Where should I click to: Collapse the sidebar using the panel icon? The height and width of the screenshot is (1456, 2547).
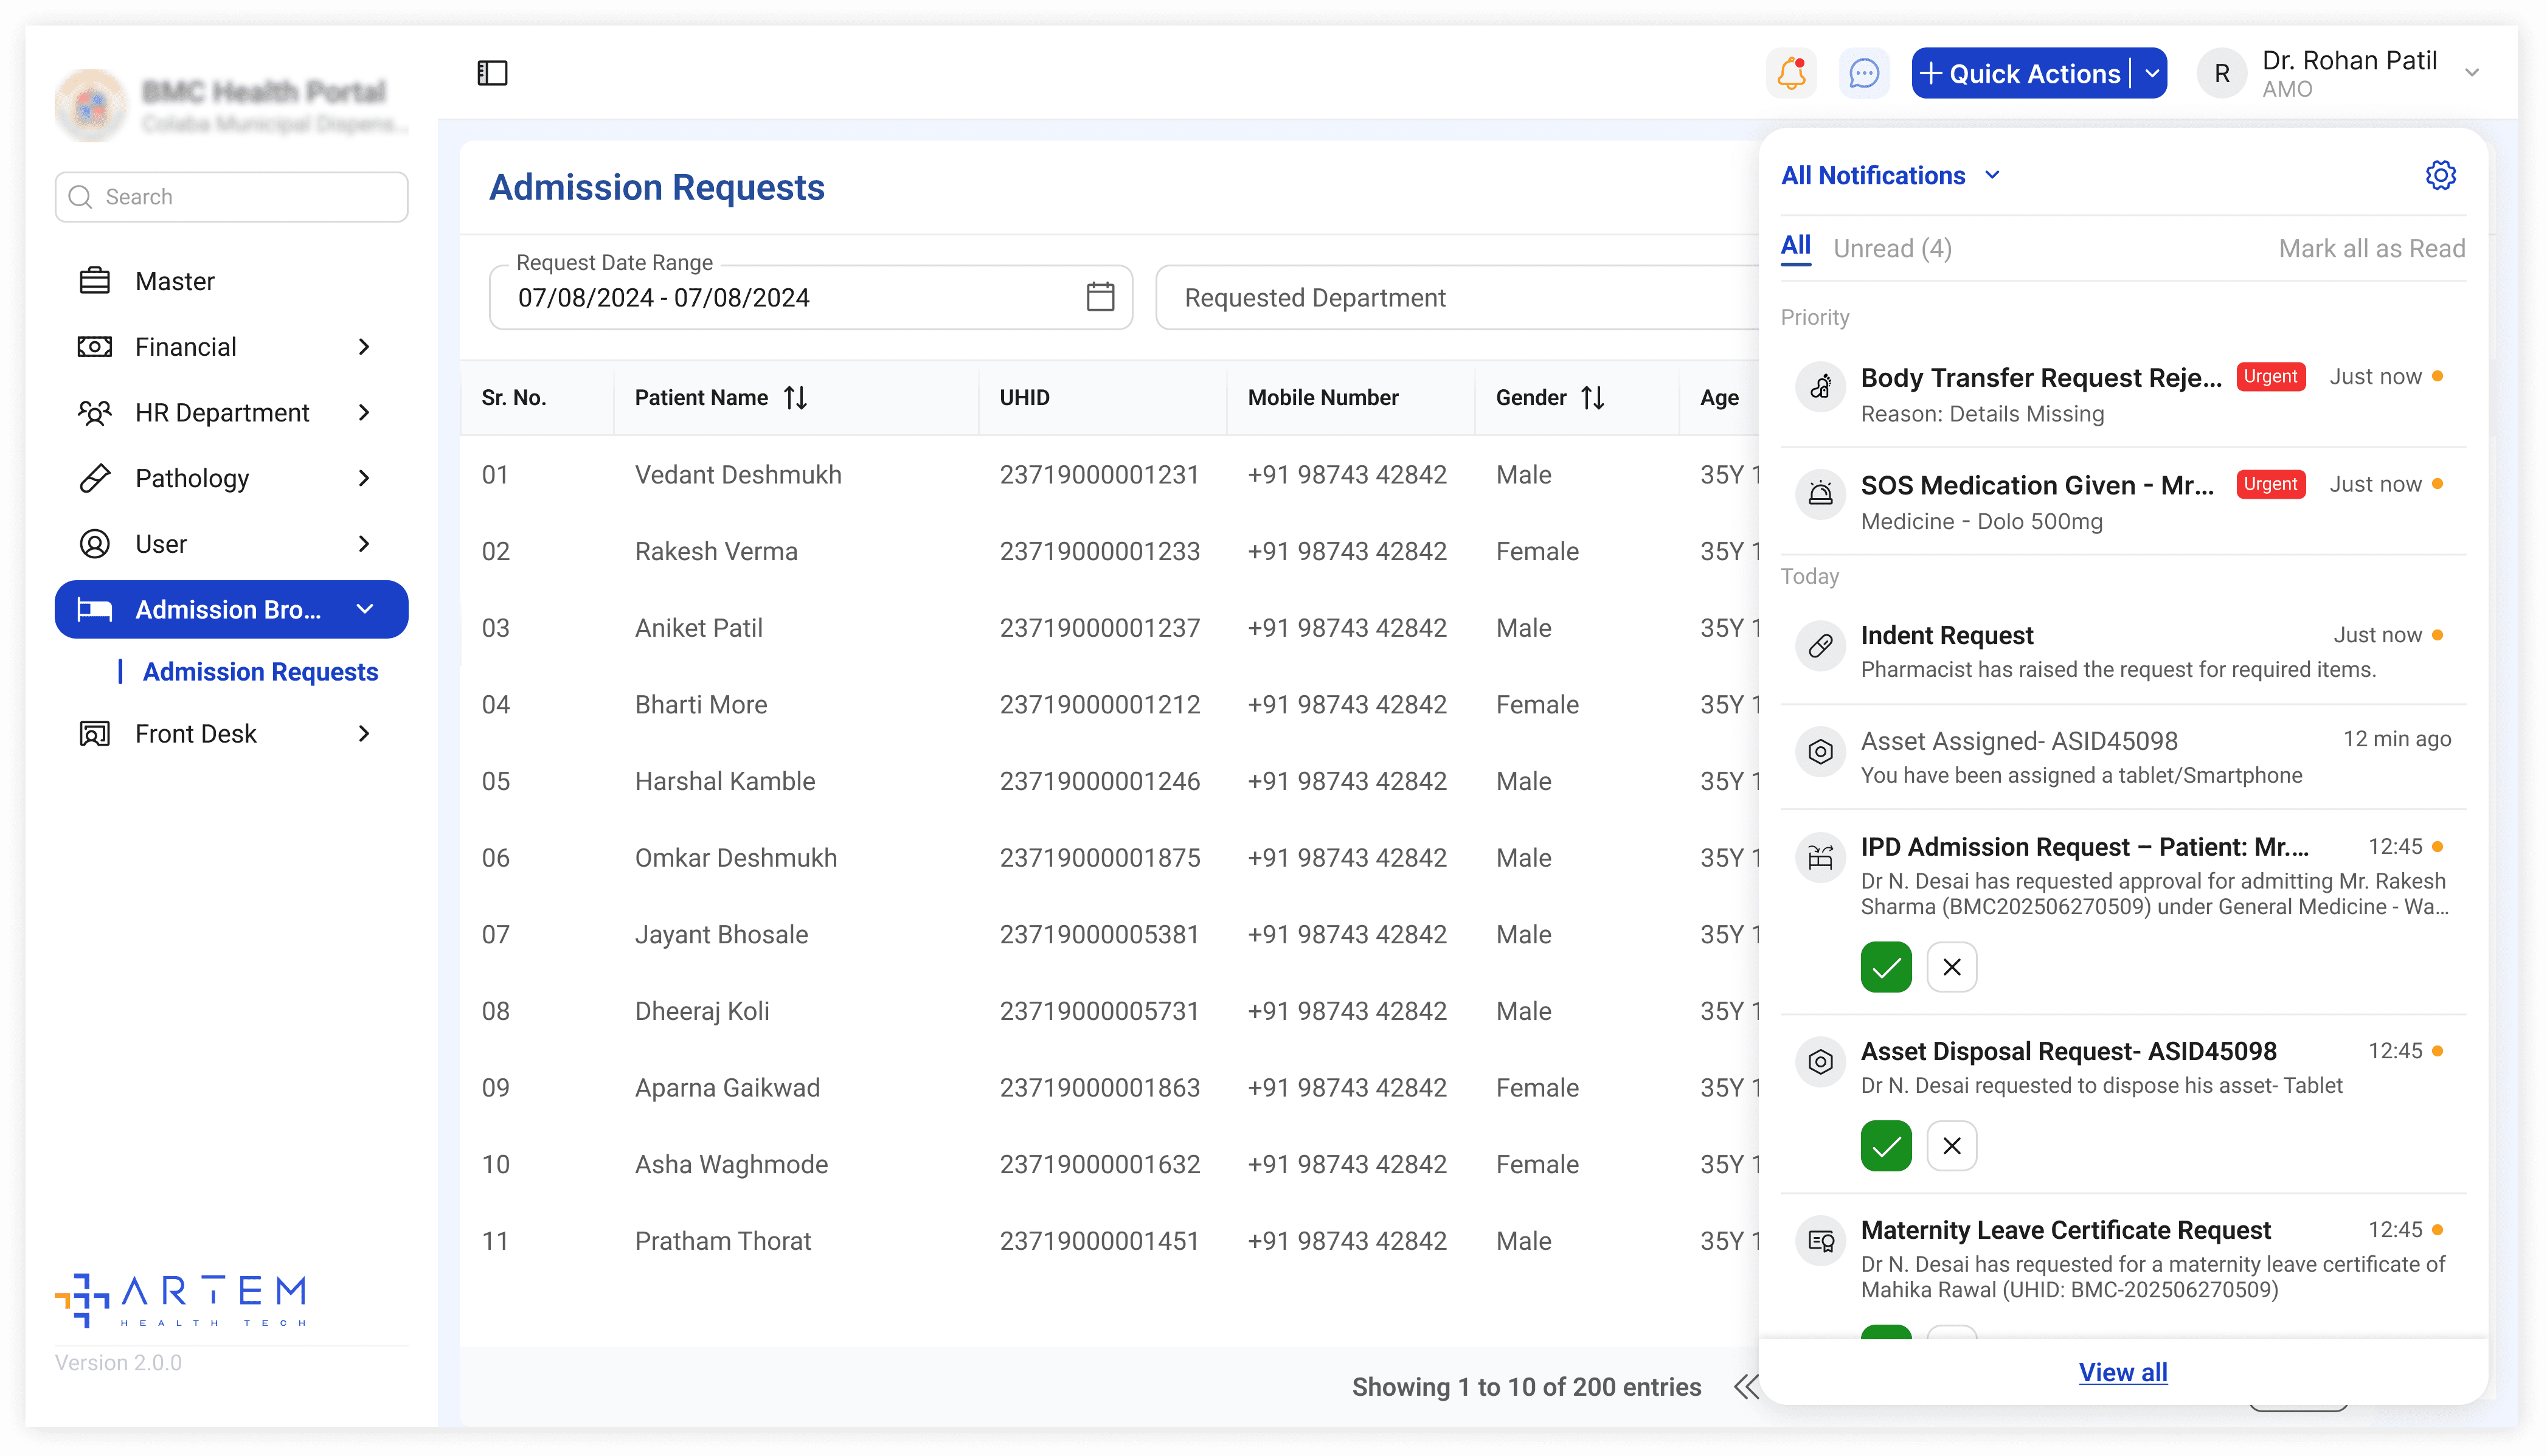[x=492, y=73]
